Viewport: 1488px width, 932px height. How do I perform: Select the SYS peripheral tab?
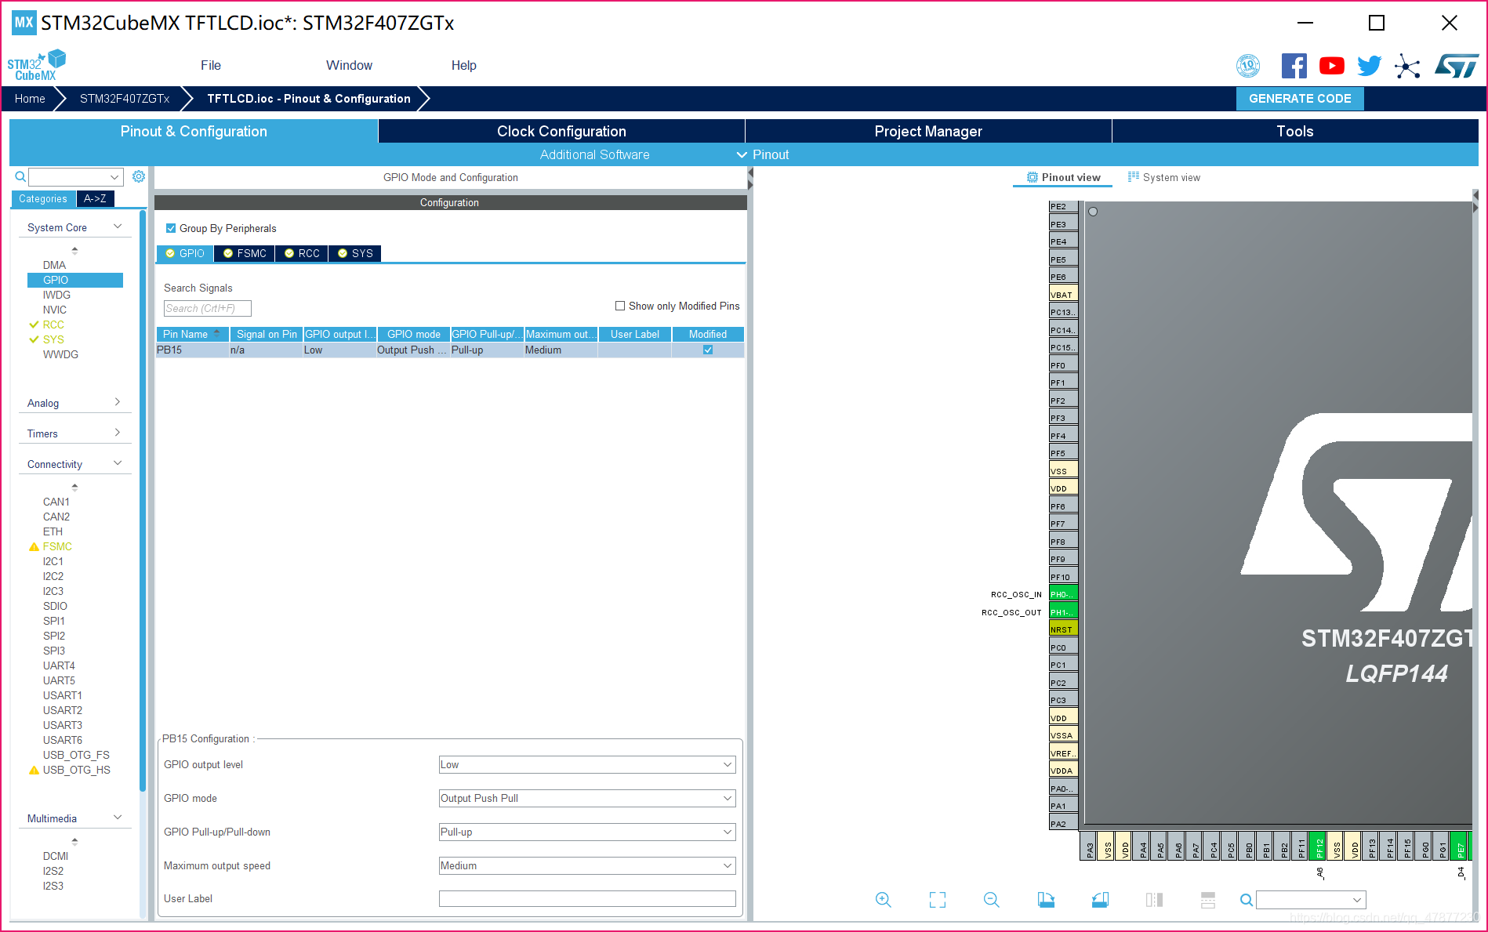(355, 253)
